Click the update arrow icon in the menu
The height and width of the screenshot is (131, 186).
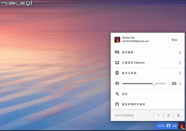pyautogui.click(x=117, y=104)
